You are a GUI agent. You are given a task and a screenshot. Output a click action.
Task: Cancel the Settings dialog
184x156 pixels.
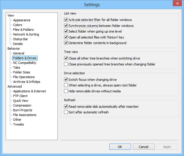[x=144, y=147]
